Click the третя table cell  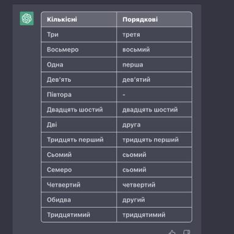point(155,35)
